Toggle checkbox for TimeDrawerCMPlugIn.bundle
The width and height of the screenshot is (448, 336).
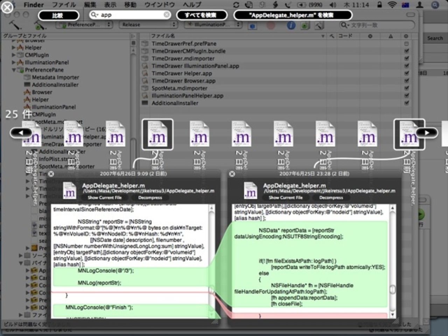click(406, 51)
